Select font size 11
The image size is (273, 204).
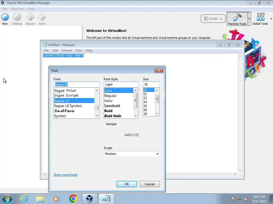pos(149,94)
